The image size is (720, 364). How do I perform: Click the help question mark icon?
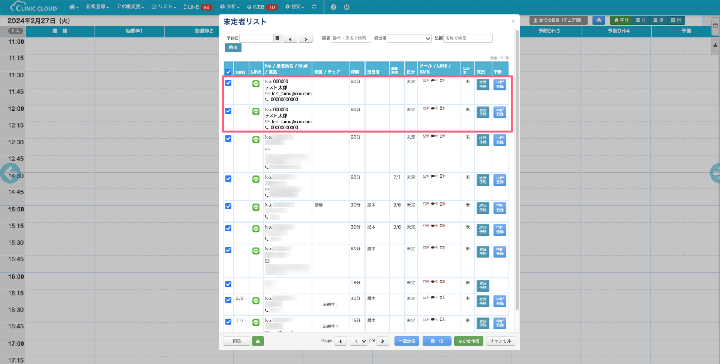333,7
